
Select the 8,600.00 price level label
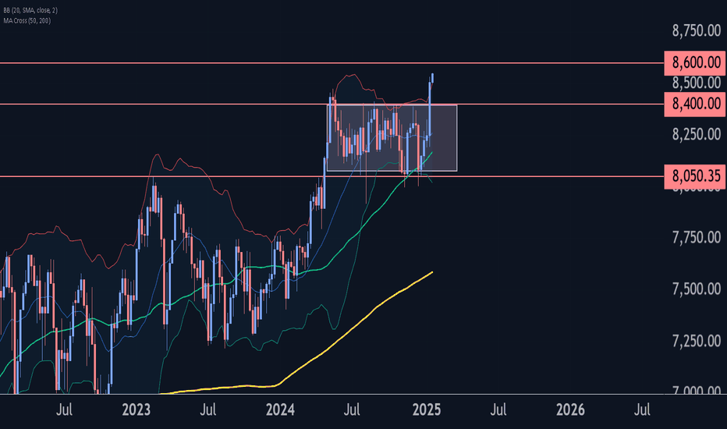tap(695, 62)
